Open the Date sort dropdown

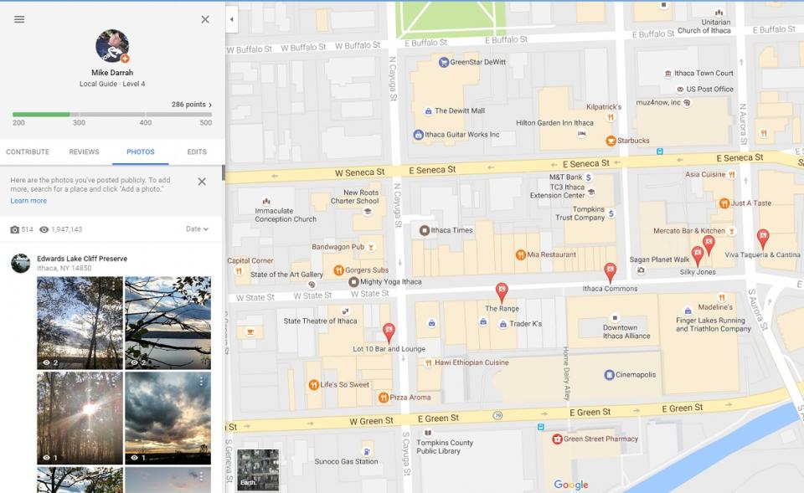198,229
